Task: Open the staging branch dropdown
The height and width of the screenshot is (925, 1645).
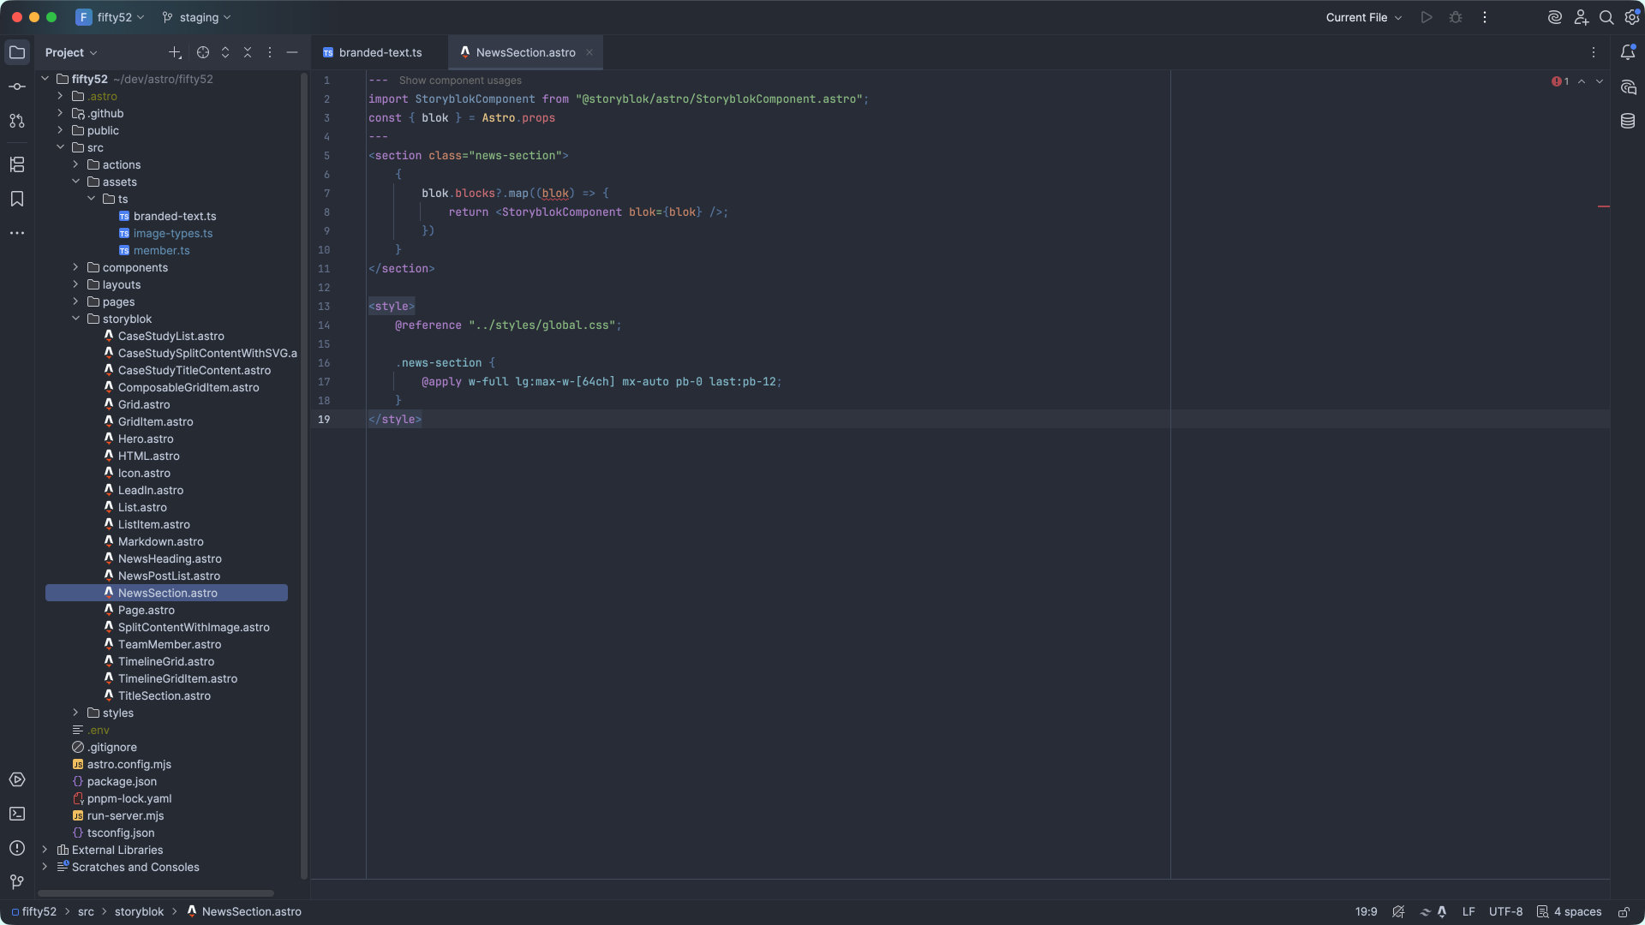Action: click(x=197, y=17)
